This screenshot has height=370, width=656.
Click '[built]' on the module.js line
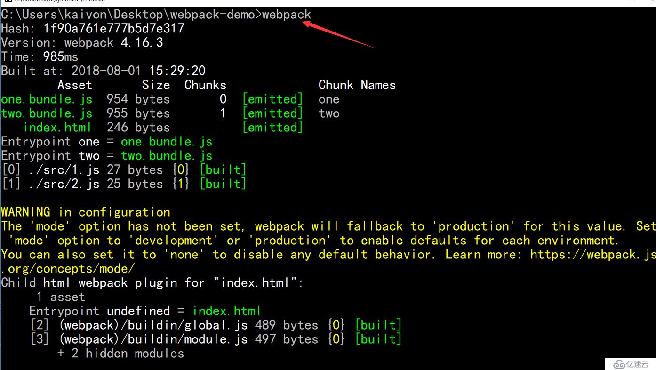[378, 339]
